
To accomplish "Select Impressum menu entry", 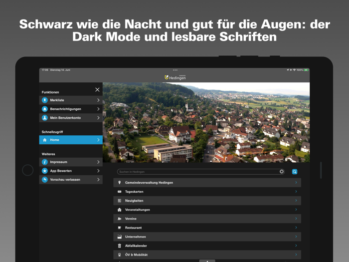I will tap(71, 162).
